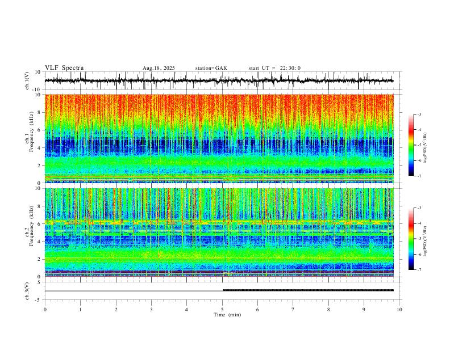Click the ch.1 spectrogram panel
Viewport: 450px width, 347px height.
[x=219, y=138]
